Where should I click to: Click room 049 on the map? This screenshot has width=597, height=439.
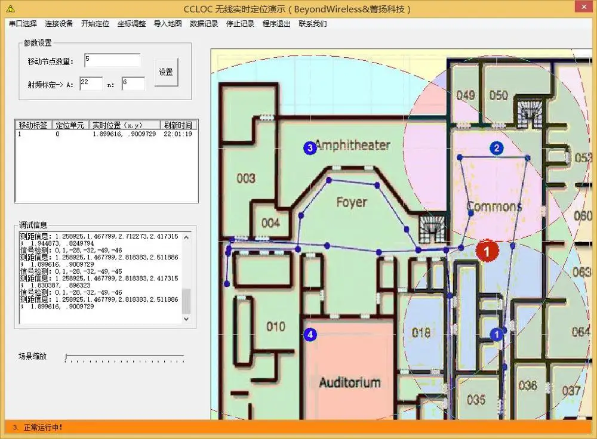coord(466,95)
